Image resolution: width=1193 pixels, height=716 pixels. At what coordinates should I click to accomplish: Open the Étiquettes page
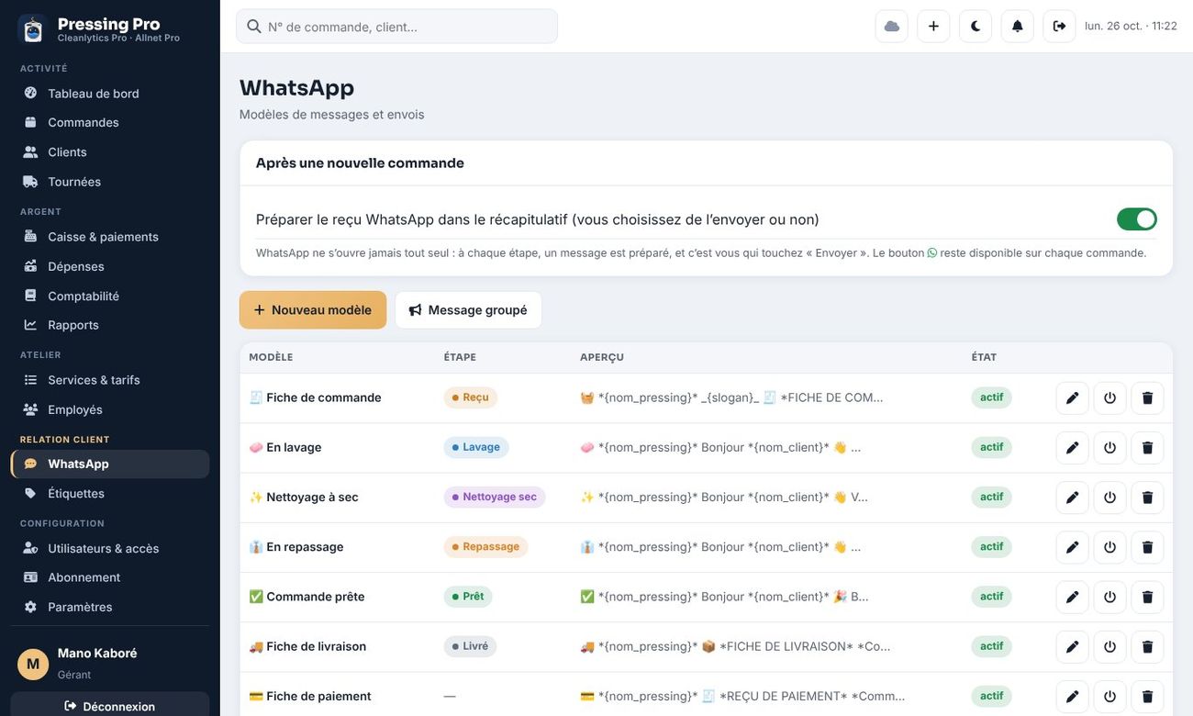click(110, 493)
